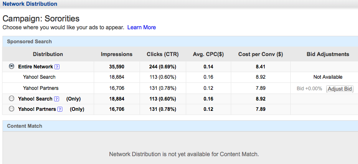
Task: Click the Impressions column header
Action: [117, 54]
